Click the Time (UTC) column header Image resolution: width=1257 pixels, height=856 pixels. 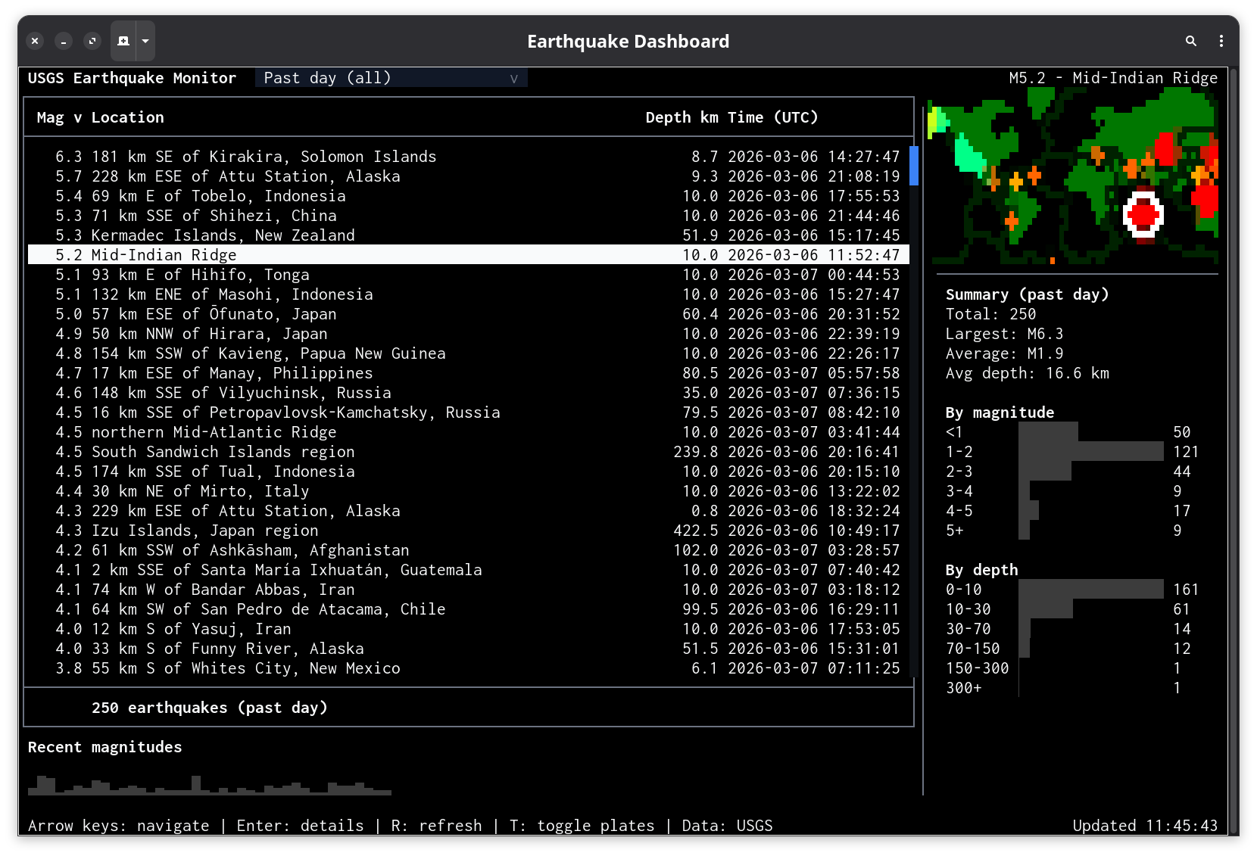coord(772,117)
